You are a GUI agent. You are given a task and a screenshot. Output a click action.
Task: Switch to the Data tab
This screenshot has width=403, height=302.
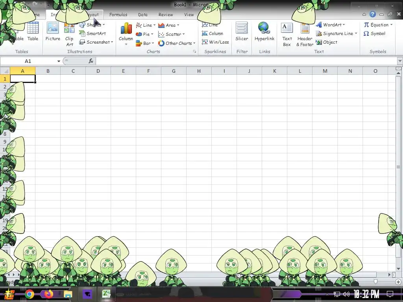point(142,15)
